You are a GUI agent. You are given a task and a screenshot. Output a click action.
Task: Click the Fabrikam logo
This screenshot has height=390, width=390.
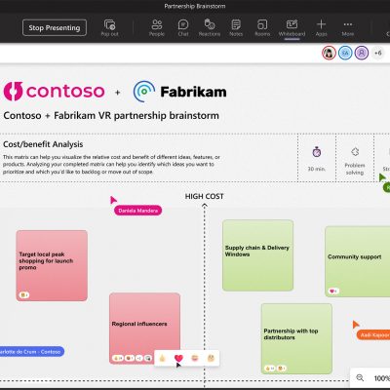coord(180,92)
